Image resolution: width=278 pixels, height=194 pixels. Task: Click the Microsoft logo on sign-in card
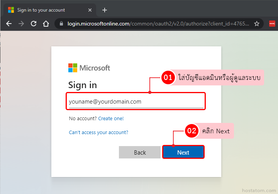coord(89,68)
